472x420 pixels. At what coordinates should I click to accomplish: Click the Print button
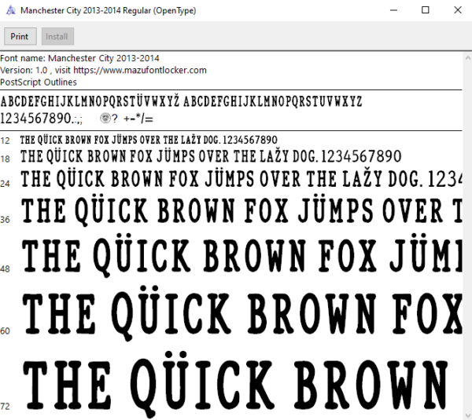tap(20, 36)
